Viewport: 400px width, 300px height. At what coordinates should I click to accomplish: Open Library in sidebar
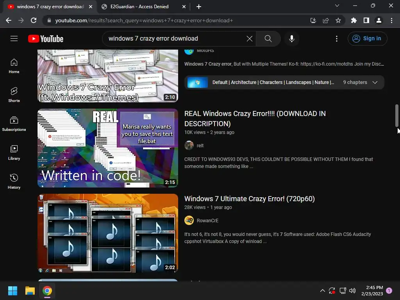(14, 153)
